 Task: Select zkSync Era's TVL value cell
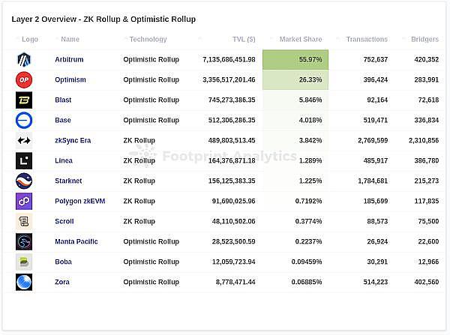pyautogui.click(x=229, y=140)
